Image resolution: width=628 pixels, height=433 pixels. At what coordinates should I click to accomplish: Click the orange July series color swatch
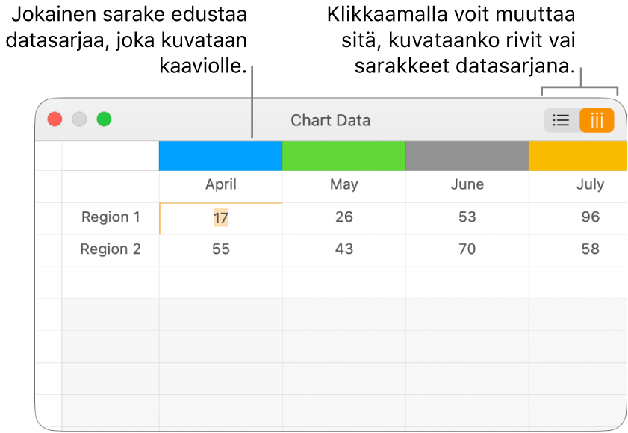(577, 156)
